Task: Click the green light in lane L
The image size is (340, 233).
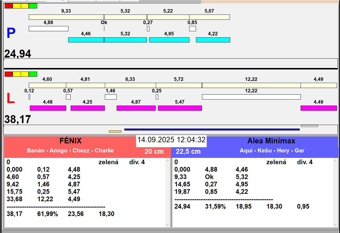Action: tap(33, 74)
